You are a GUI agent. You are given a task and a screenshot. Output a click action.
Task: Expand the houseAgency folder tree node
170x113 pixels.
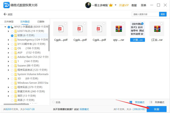point(8,40)
